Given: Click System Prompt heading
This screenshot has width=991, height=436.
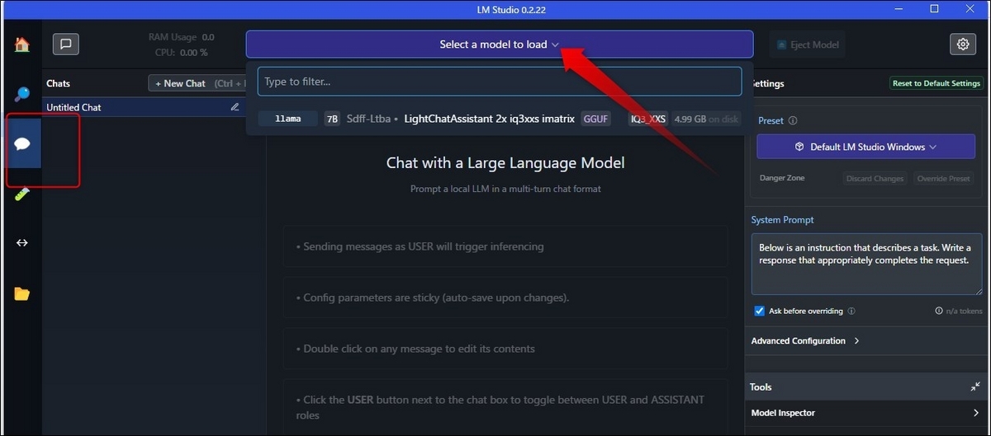Looking at the screenshot, I should [x=782, y=220].
